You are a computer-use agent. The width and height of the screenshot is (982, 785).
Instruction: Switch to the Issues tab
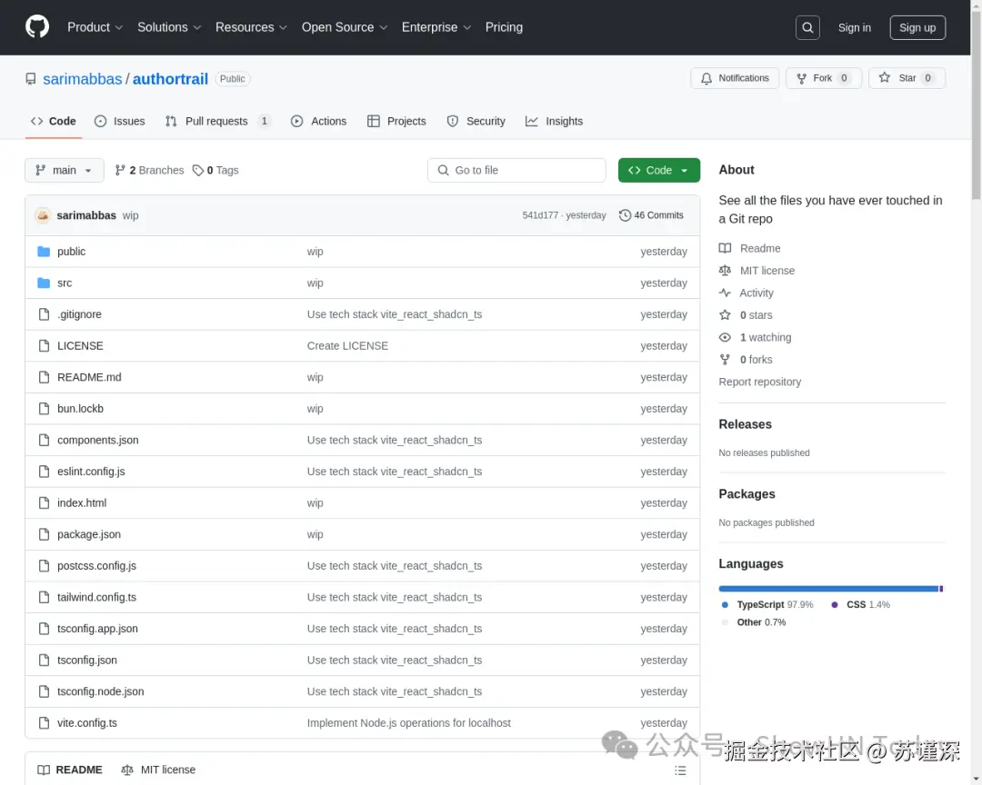pos(120,122)
